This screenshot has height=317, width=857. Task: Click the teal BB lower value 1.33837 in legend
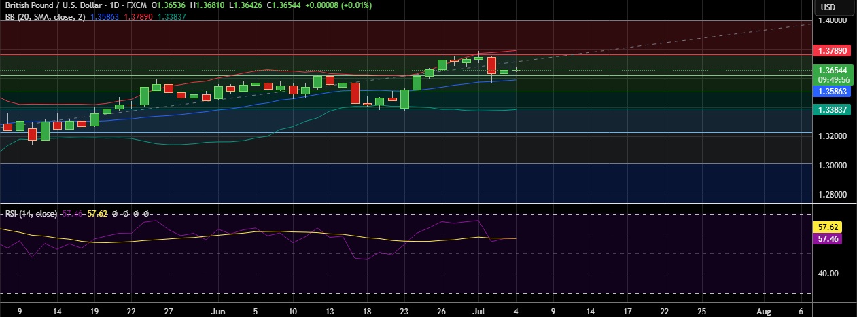[x=172, y=16]
